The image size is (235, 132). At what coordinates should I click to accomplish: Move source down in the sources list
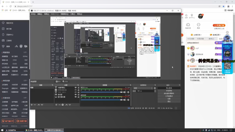[x=70, y=105]
